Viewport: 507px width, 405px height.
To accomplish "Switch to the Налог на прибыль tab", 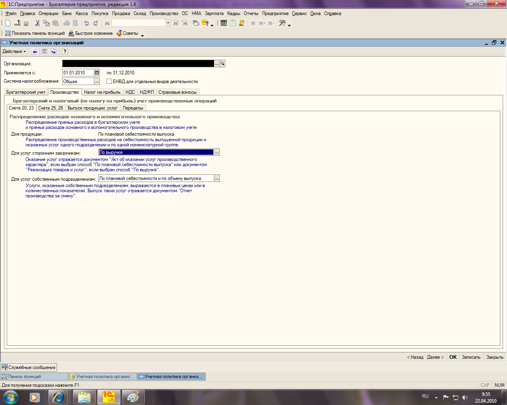I will (102, 92).
